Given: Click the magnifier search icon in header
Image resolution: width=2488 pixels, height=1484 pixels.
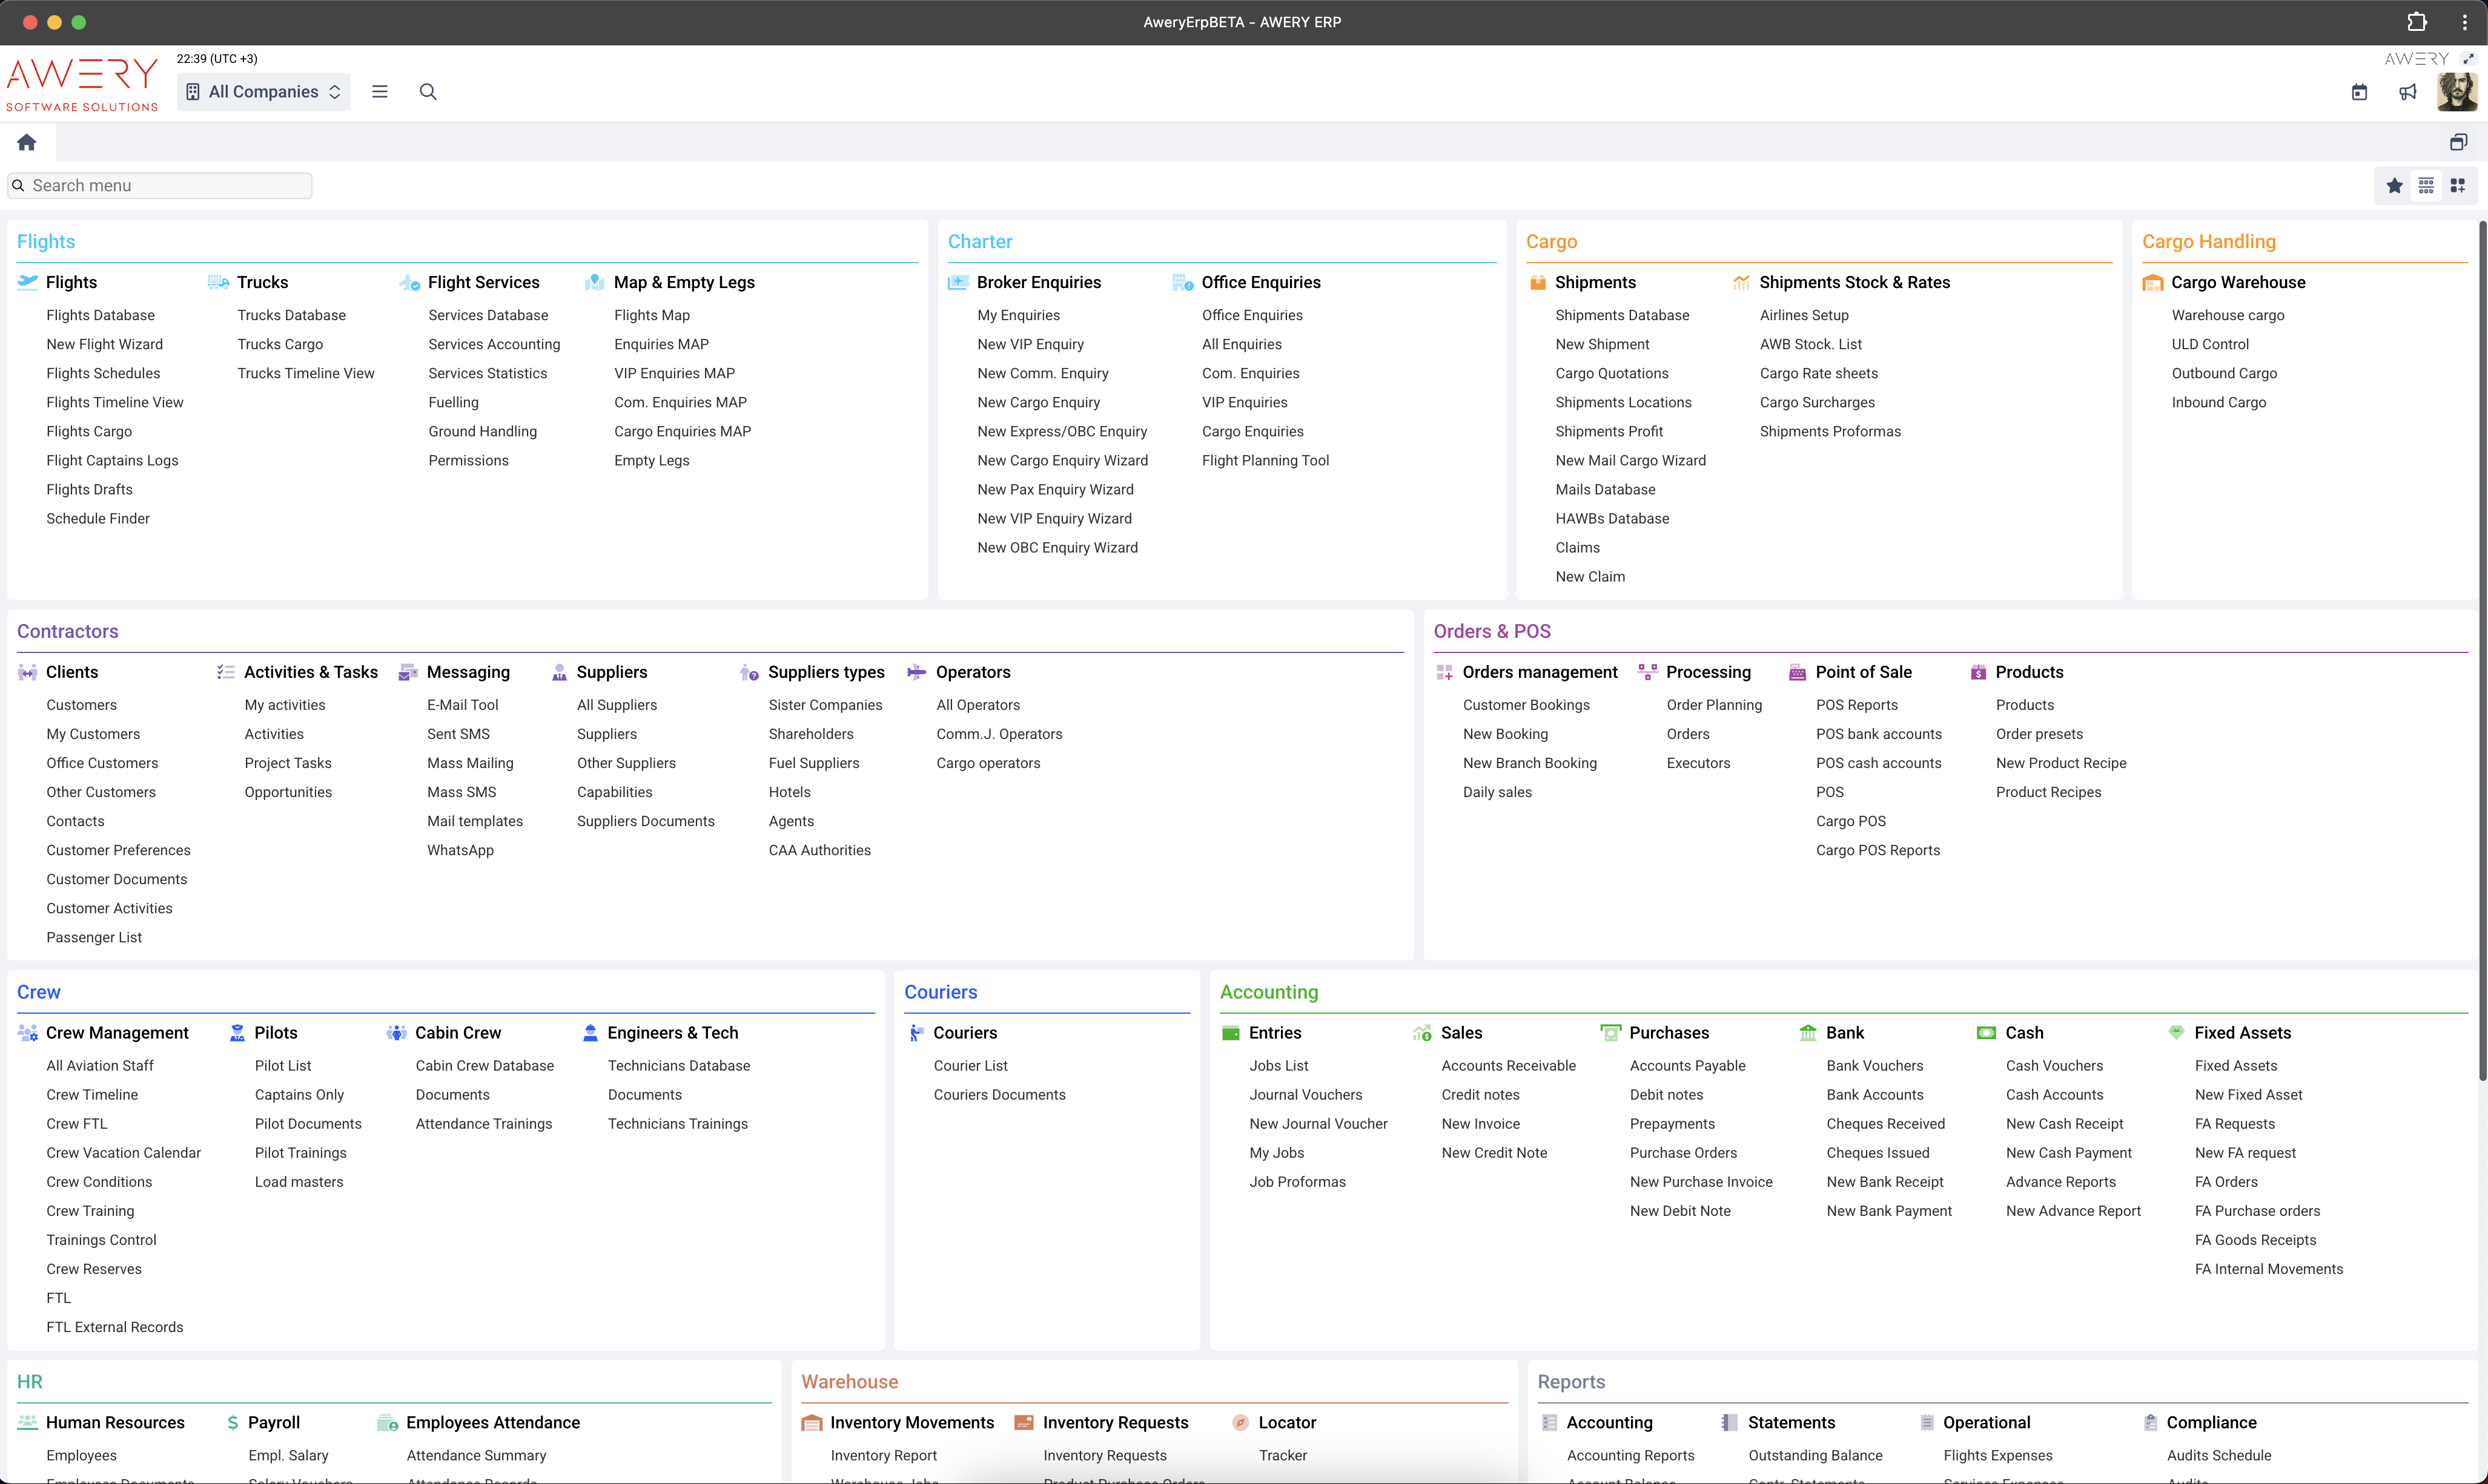Looking at the screenshot, I should coord(428,91).
